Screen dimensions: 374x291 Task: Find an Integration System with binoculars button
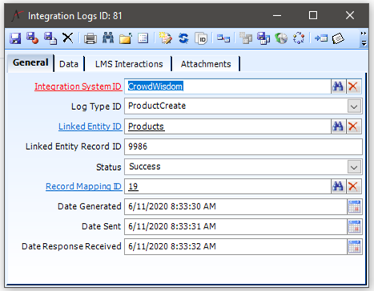338,87
